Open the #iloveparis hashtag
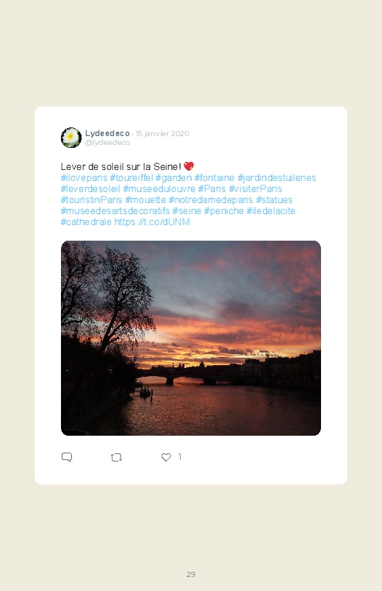 [84, 177]
